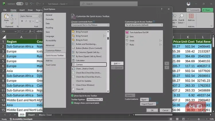Select Button (Form Control) command

click(89, 48)
